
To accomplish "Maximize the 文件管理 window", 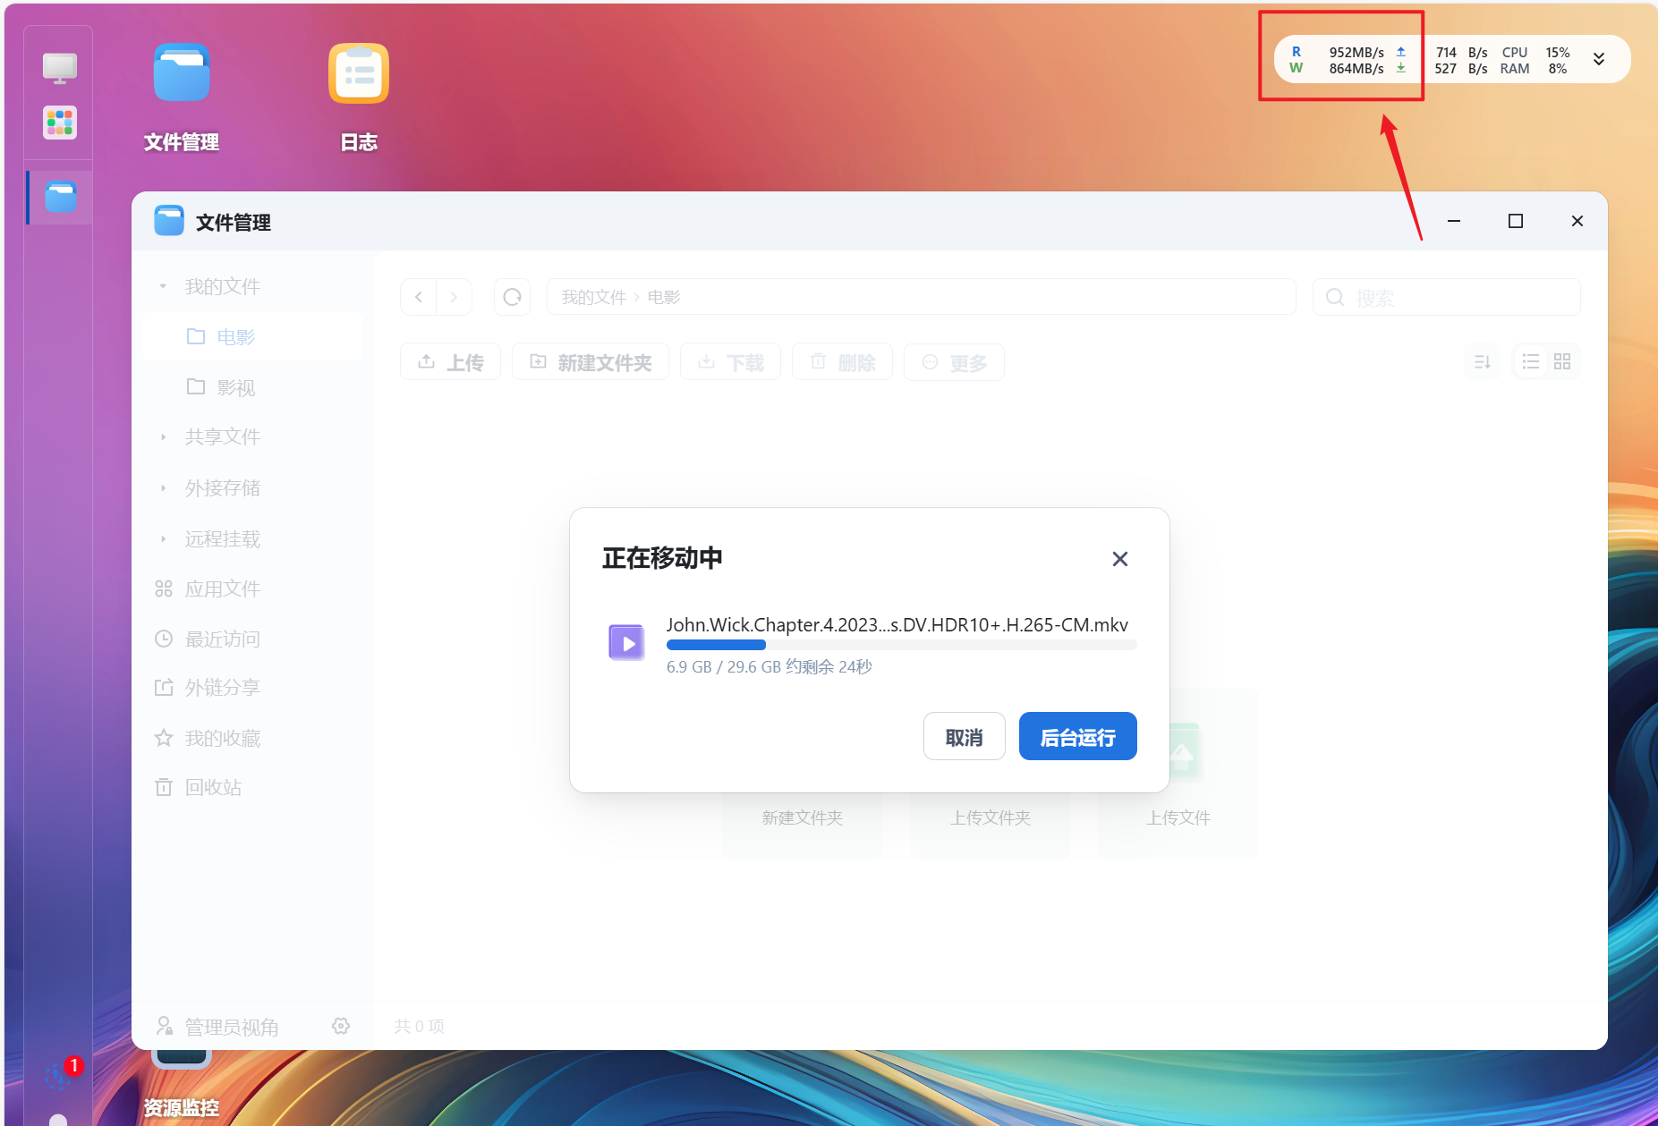I will click(x=1516, y=221).
